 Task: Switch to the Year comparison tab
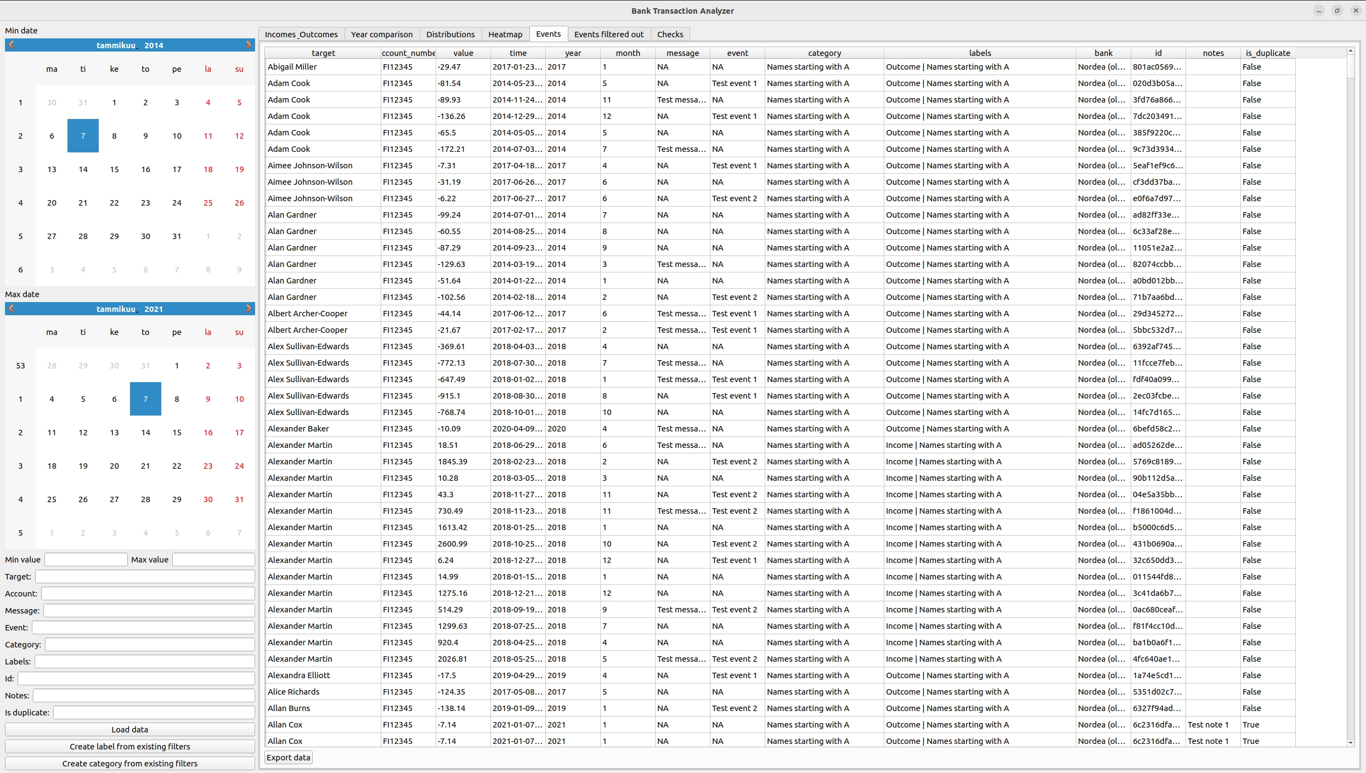point(381,34)
